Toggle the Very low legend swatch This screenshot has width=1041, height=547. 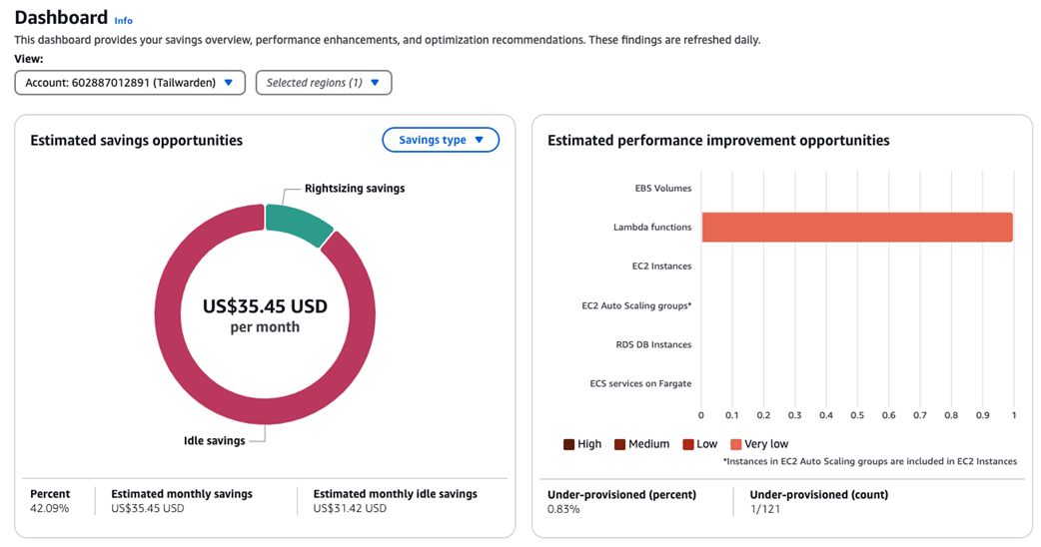click(x=736, y=444)
